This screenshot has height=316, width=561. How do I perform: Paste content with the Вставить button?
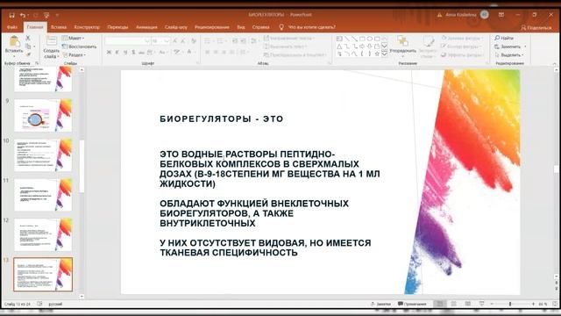coord(14,46)
